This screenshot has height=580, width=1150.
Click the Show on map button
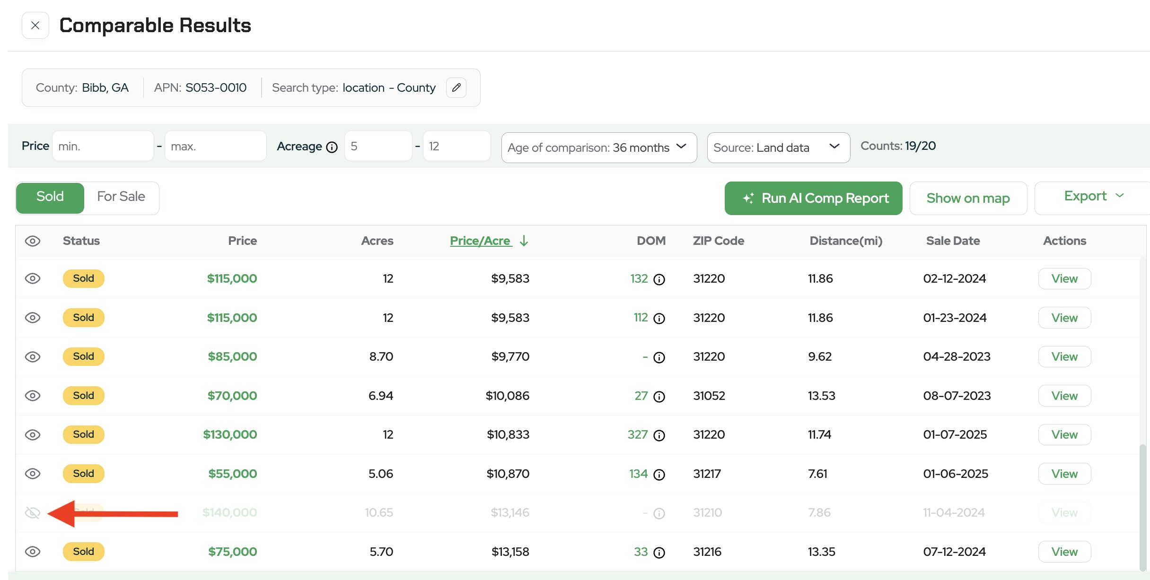tap(968, 198)
